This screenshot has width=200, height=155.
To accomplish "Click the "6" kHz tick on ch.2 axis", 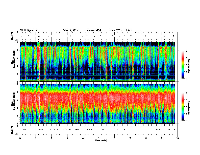I will [x=18, y=100].
